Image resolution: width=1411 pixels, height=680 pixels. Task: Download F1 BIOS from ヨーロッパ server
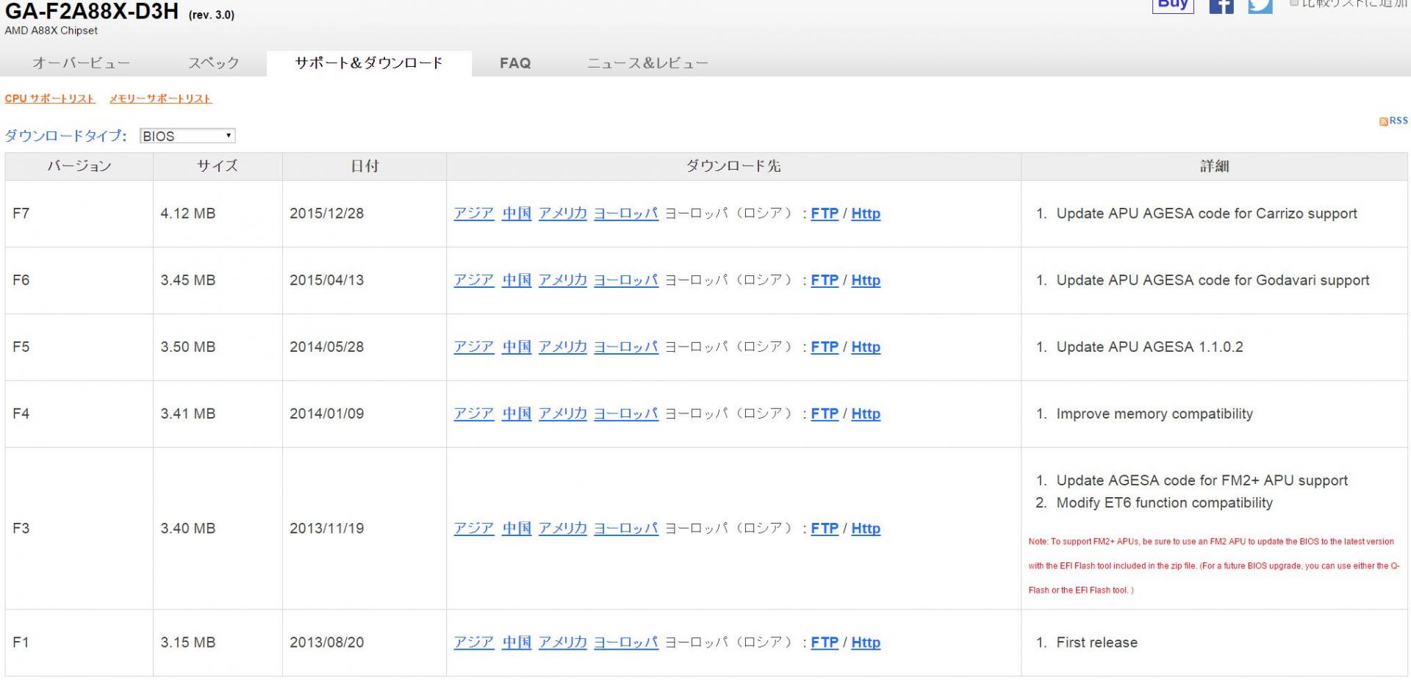(x=626, y=643)
